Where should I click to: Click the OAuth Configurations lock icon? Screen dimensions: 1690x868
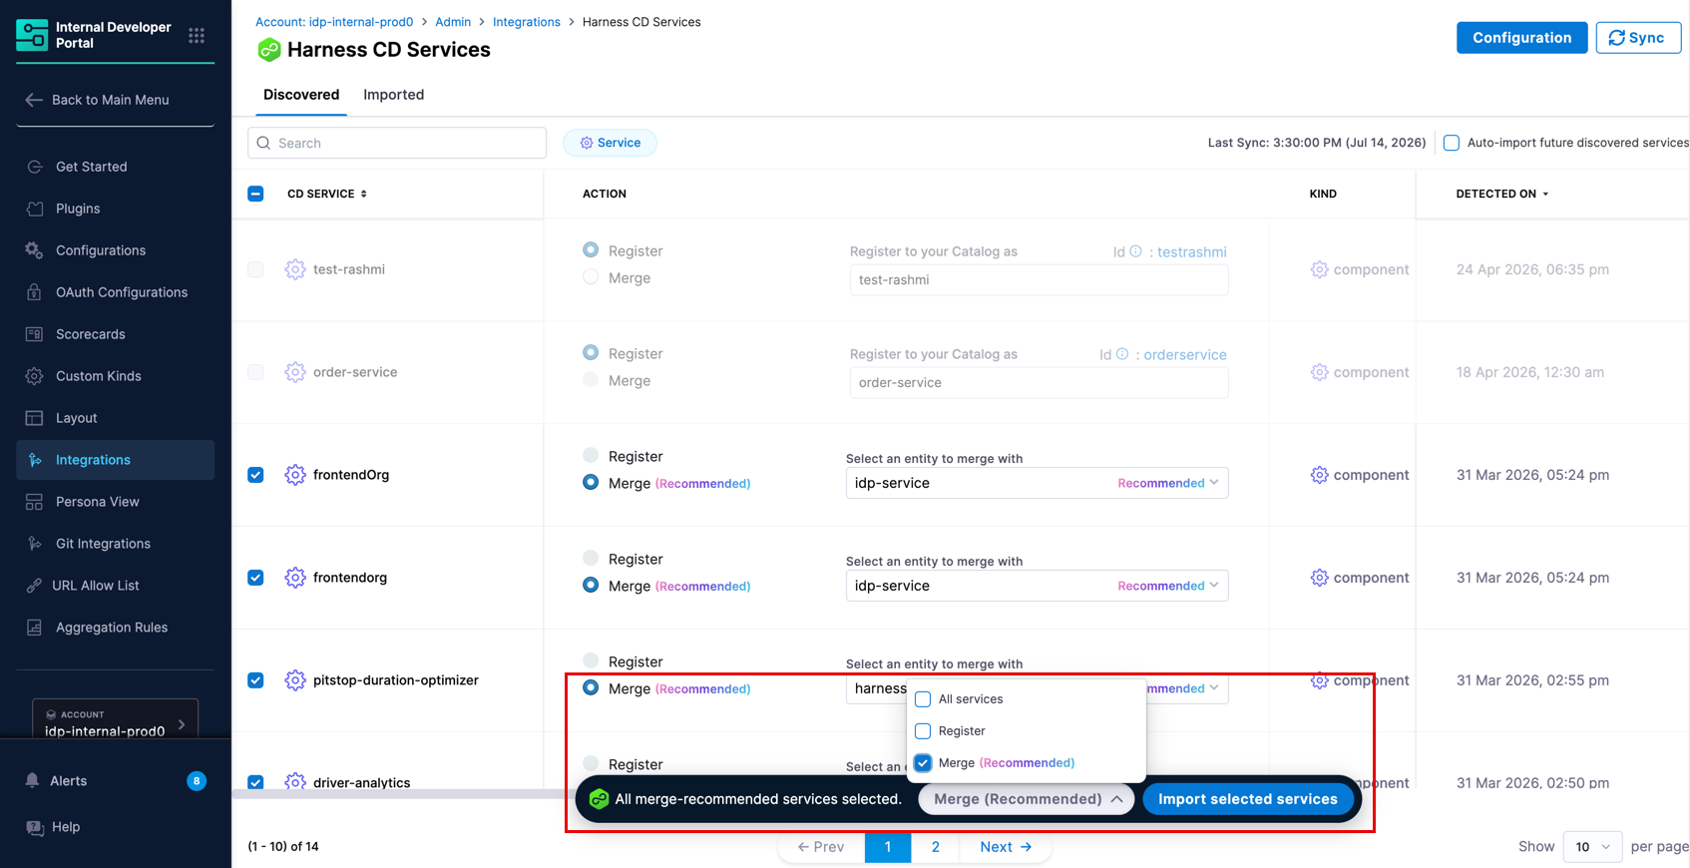35,292
